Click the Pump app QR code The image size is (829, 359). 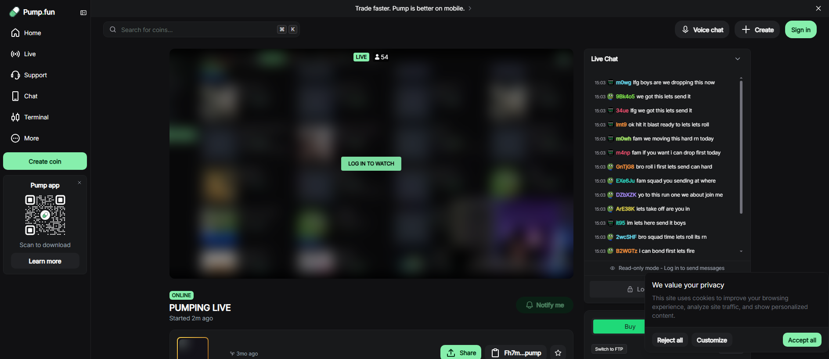[x=45, y=215]
